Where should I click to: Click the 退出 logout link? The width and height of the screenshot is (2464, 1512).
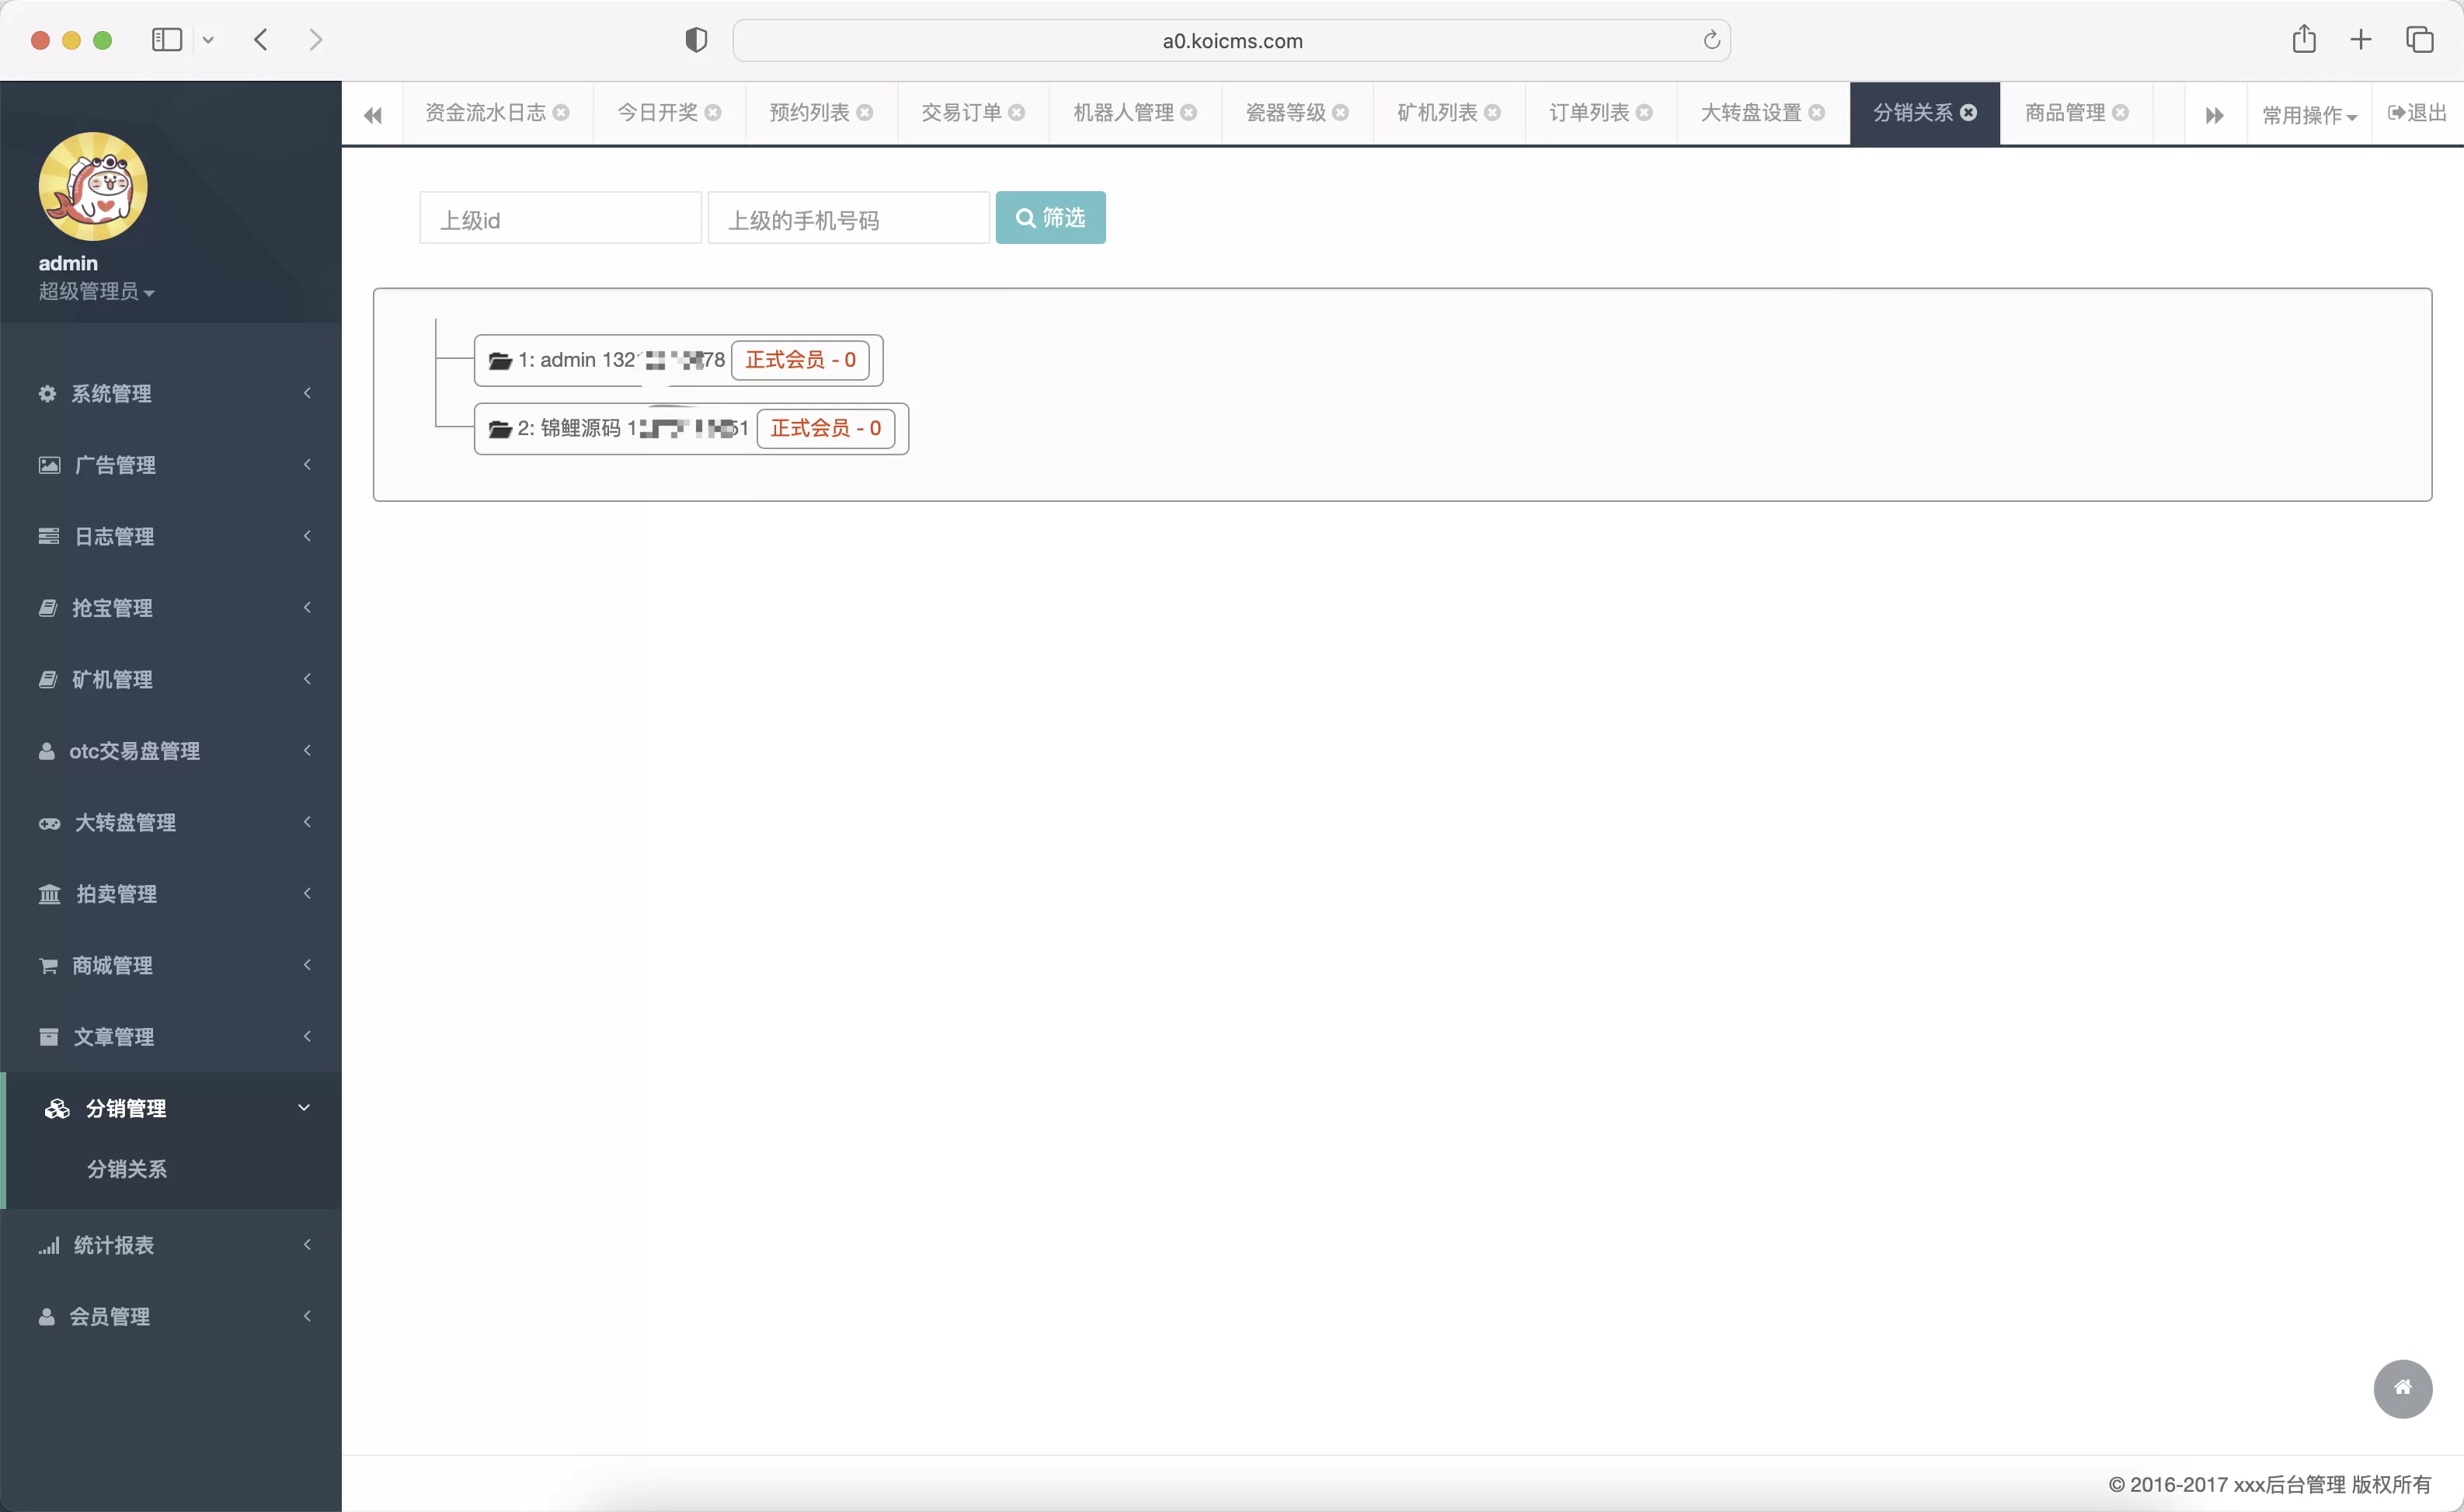pyautogui.click(x=2417, y=113)
